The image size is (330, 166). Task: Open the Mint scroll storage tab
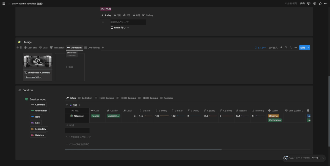(57, 48)
